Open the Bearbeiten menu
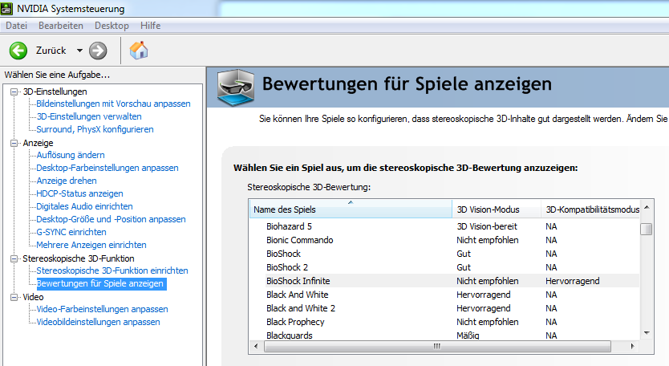 pos(61,26)
